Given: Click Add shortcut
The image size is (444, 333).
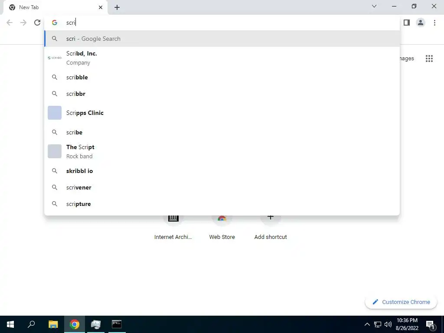Looking at the screenshot, I should tap(271, 227).
